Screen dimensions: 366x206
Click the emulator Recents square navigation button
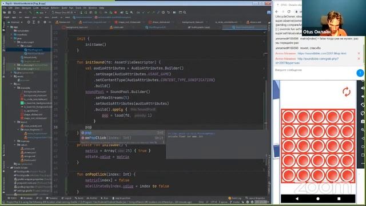339,199
